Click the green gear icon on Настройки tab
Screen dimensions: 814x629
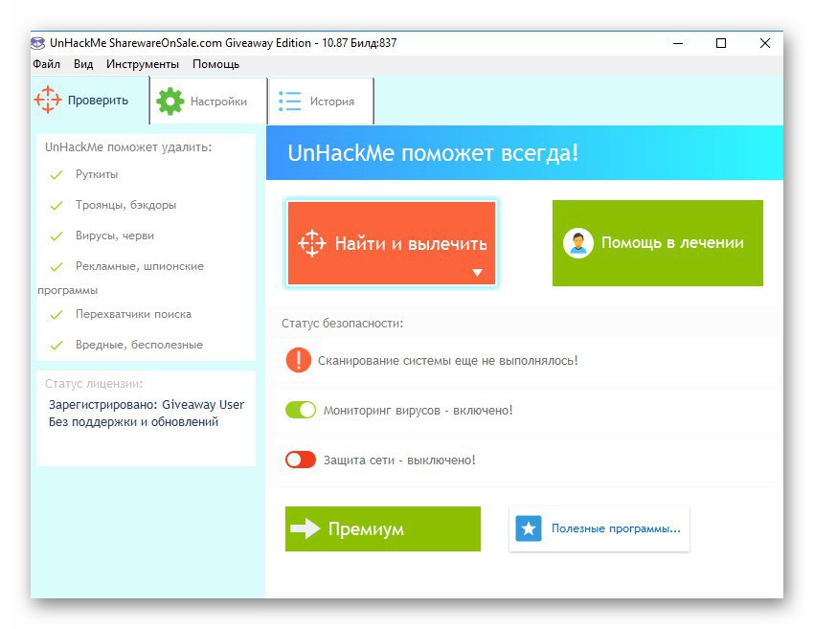click(170, 101)
